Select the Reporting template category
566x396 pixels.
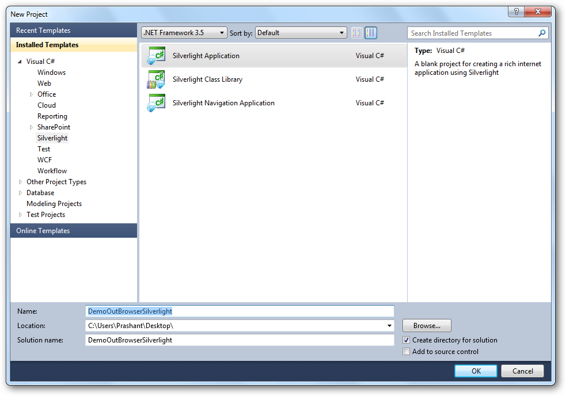(52, 116)
